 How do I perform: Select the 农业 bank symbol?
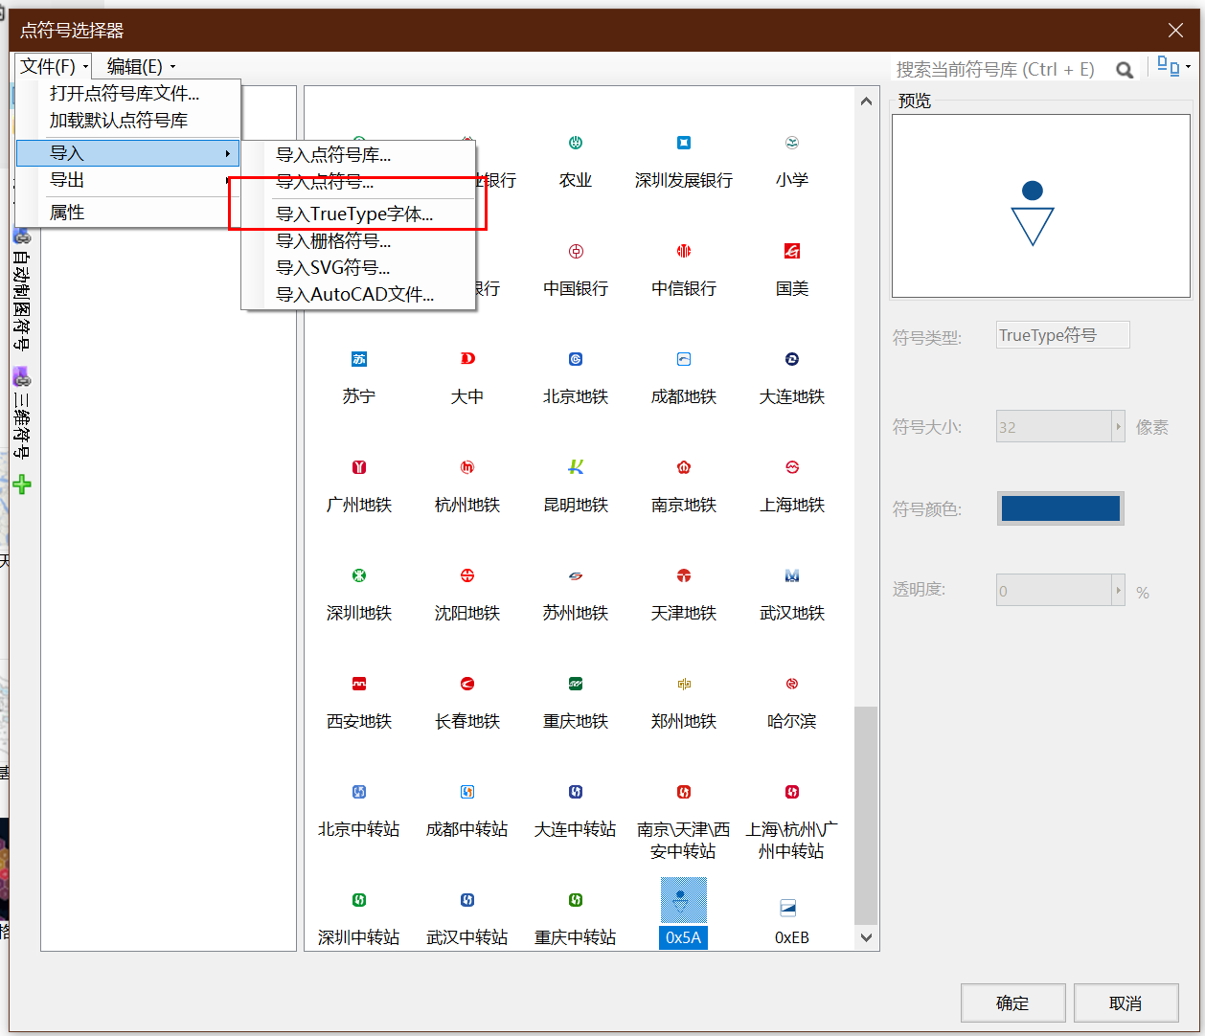click(x=576, y=143)
